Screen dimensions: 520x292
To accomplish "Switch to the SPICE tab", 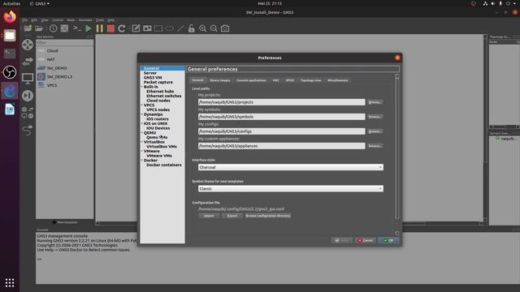I will click(290, 80).
